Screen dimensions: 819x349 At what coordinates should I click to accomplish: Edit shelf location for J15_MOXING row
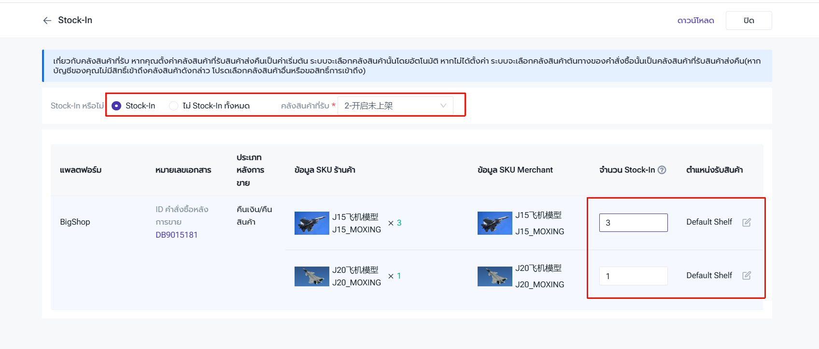click(x=746, y=222)
